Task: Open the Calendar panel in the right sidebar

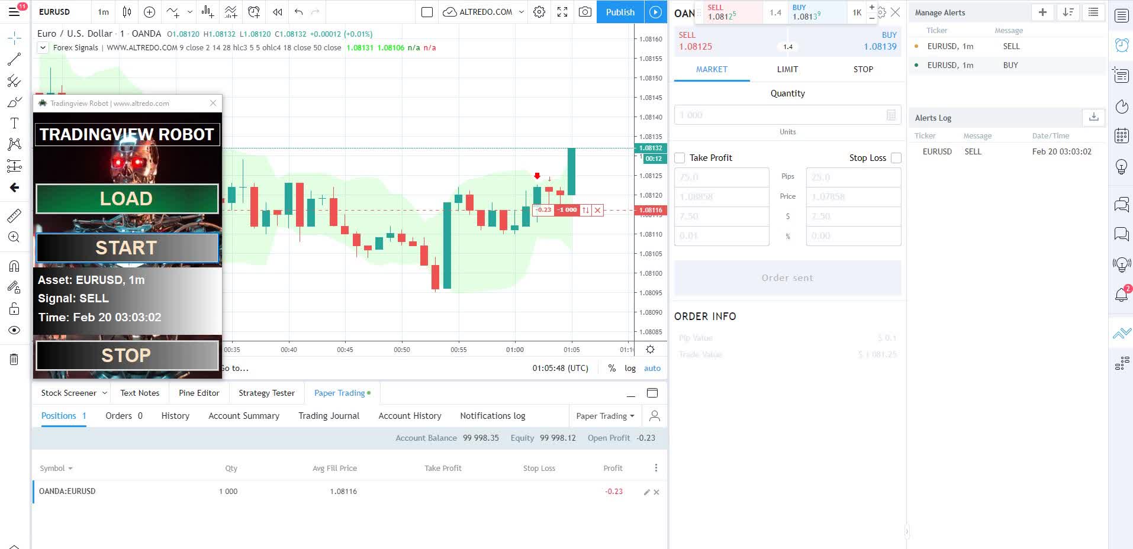Action: (1122, 137)
